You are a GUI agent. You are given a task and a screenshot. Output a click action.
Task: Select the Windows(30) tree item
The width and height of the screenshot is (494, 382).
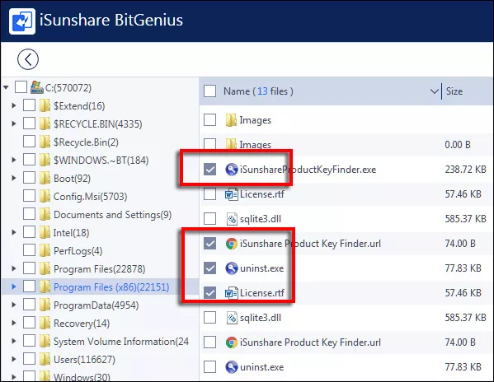82,377
